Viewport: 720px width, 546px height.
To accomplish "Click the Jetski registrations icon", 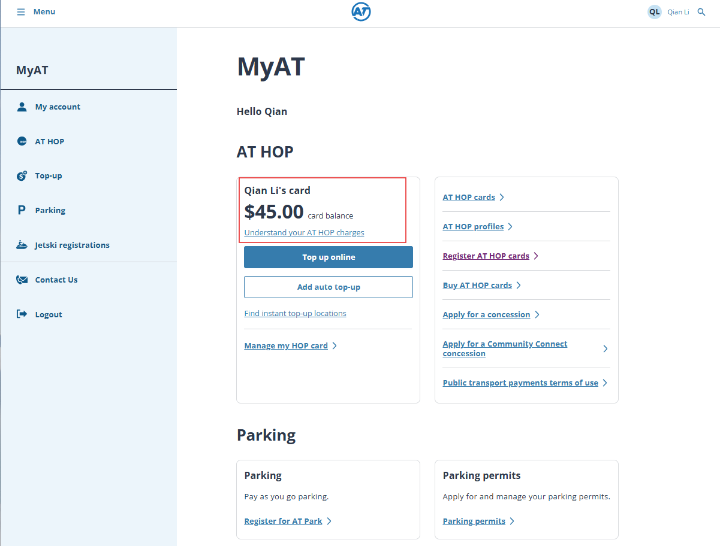I will pos(22,245).
